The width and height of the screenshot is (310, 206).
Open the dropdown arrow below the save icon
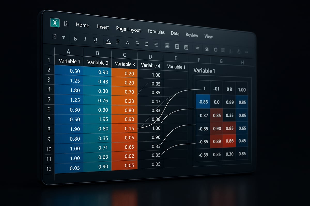point(63,37)
